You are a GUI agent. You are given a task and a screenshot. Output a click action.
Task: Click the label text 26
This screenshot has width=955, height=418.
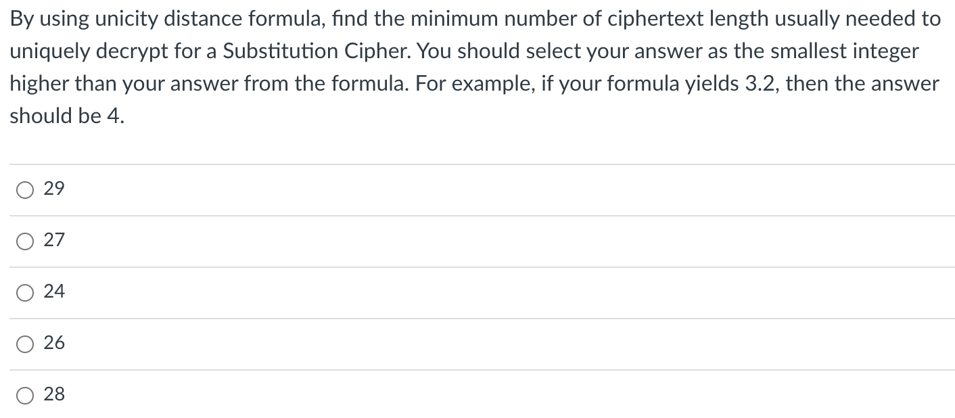pos(54,343)
